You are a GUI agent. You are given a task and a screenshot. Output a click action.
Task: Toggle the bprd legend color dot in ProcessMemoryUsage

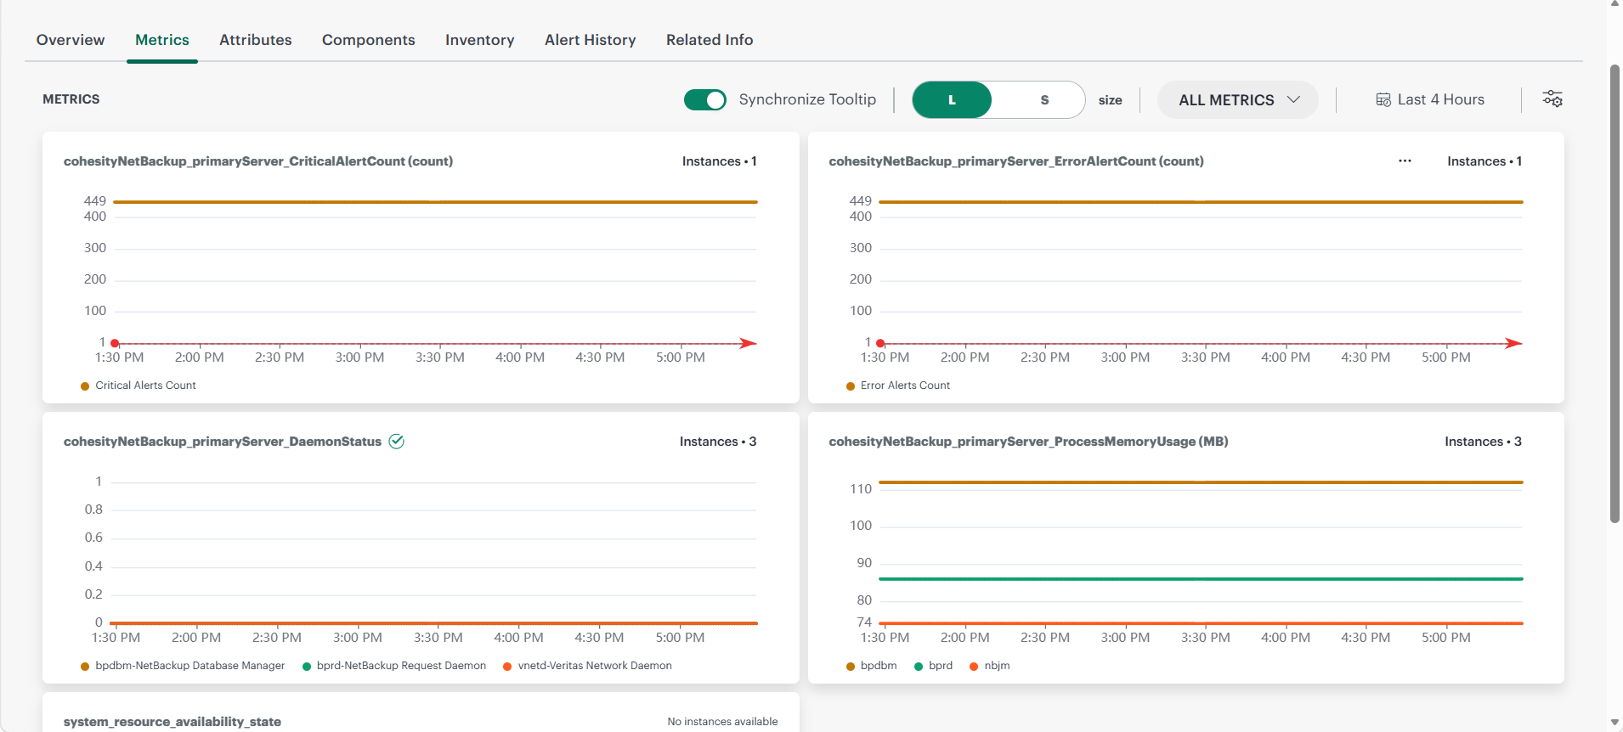click(919, 667)
